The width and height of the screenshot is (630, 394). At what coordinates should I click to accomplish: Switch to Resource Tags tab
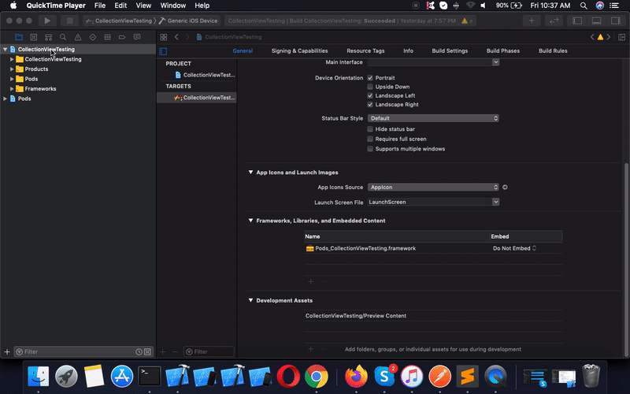[365, 51]
